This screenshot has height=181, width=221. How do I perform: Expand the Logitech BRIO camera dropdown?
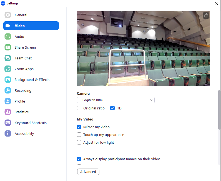coord(115,100)
